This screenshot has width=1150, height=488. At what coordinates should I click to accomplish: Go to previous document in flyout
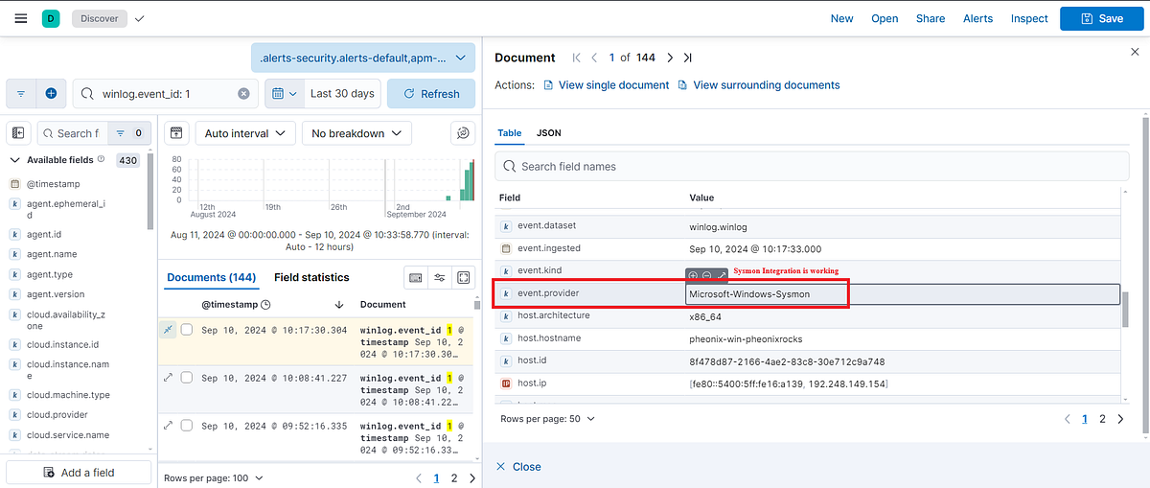point(594,58)
